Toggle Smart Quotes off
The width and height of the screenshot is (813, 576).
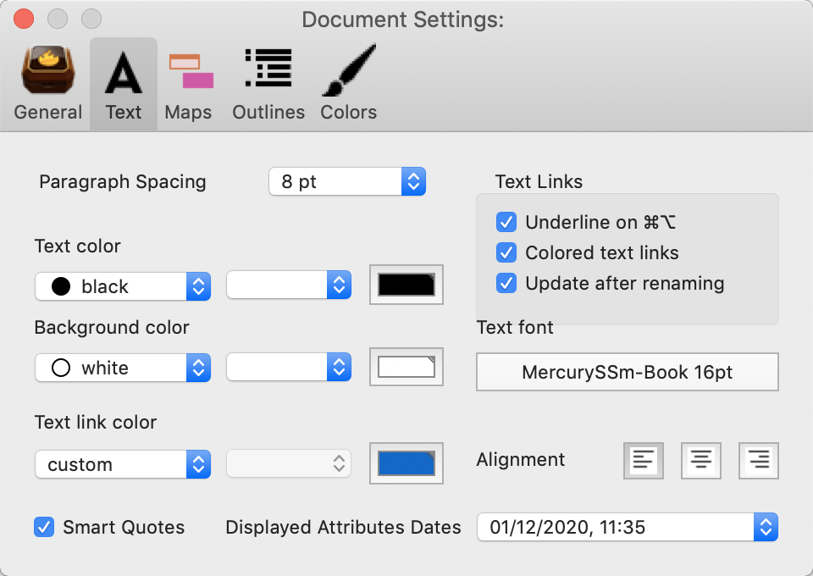click(x=44, y=527)
